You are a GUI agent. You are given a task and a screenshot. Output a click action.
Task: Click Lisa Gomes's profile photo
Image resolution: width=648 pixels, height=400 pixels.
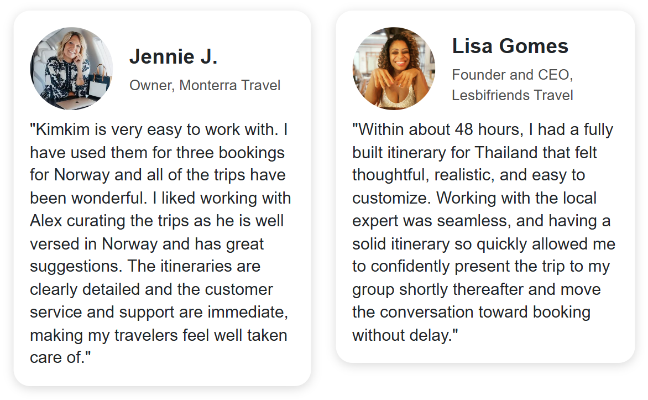[394, 69]
